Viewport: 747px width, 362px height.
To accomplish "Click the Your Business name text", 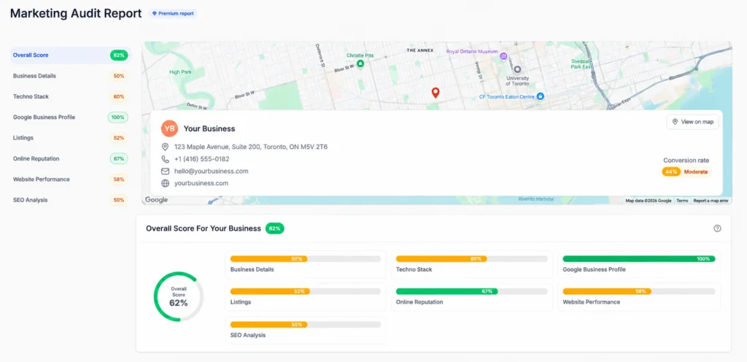I will point(209,128).
